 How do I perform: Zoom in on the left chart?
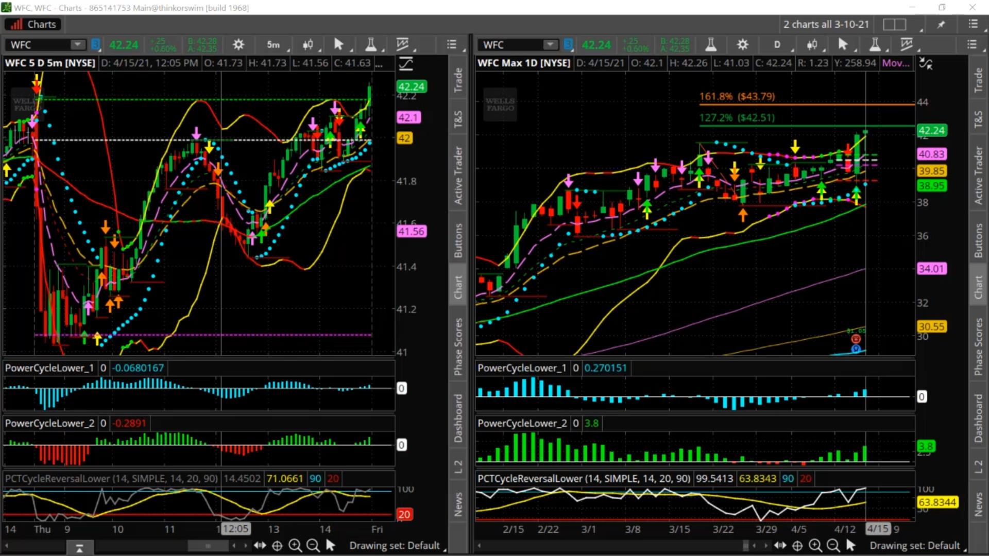[x=295, y=545]
